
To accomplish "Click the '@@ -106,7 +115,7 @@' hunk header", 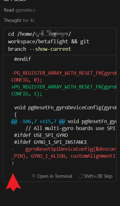I will coord(38,122).
